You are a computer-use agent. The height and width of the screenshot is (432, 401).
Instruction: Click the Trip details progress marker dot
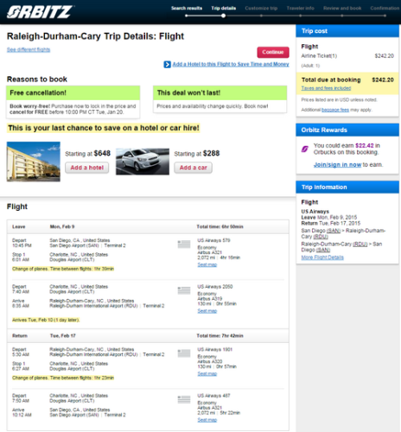224,16
